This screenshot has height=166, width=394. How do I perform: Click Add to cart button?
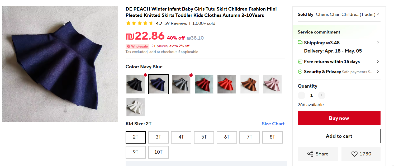pos(339,136)
